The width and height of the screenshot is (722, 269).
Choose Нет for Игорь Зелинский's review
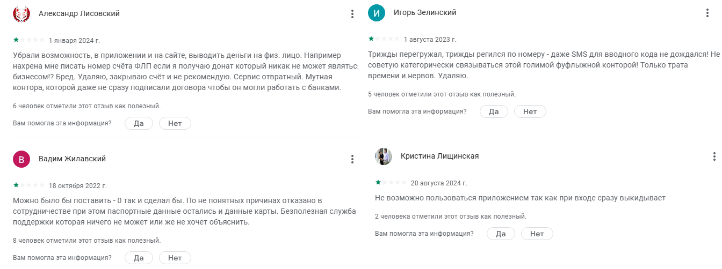point(530,111)
